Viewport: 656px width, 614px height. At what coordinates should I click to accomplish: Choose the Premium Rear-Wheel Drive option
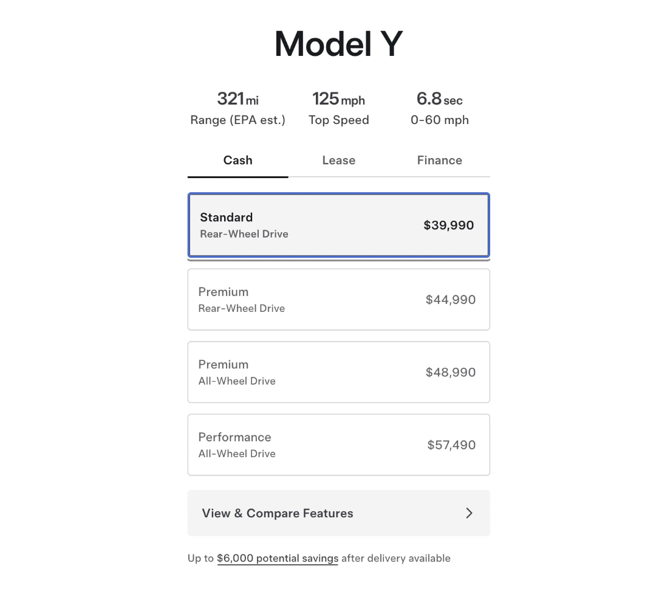pos(338,300)
